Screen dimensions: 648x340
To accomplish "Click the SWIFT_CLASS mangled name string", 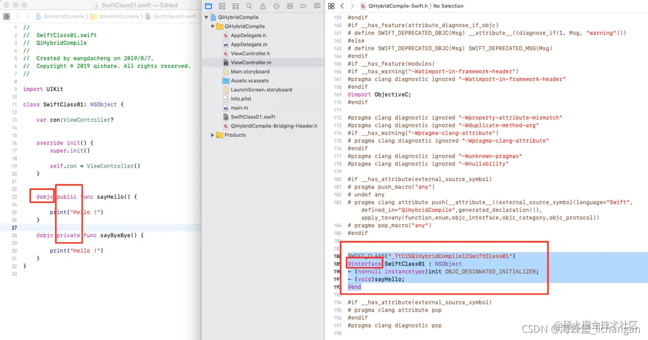I will coord(450,256).
